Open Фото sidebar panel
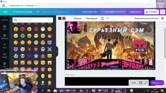This screenshot has width=166, height=93. [5, 27]
